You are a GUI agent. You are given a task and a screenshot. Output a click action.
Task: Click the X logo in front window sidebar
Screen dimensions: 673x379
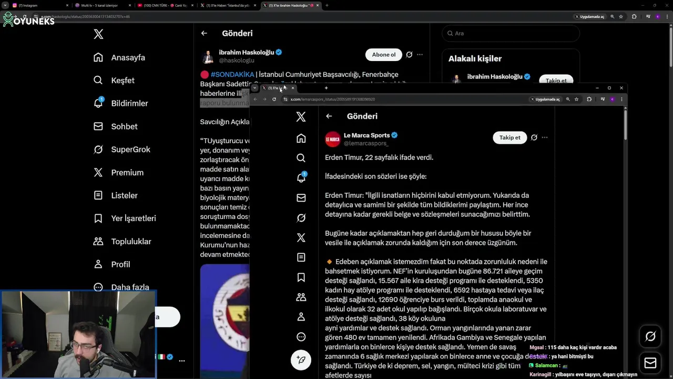coord(301,117)
